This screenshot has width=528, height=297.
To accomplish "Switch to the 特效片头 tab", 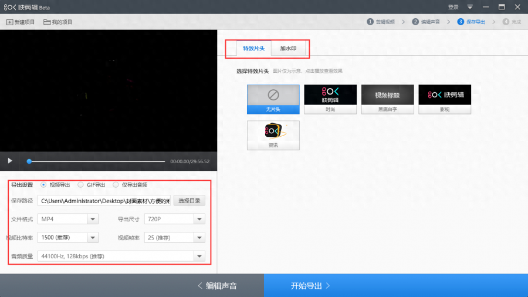I will pos(254,49).
